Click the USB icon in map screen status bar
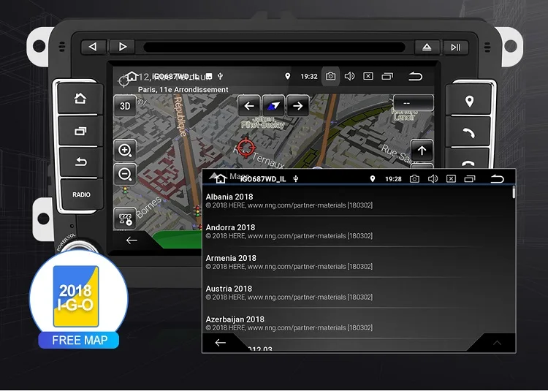This screenshot has height=391, width=548. click(220, 76)
